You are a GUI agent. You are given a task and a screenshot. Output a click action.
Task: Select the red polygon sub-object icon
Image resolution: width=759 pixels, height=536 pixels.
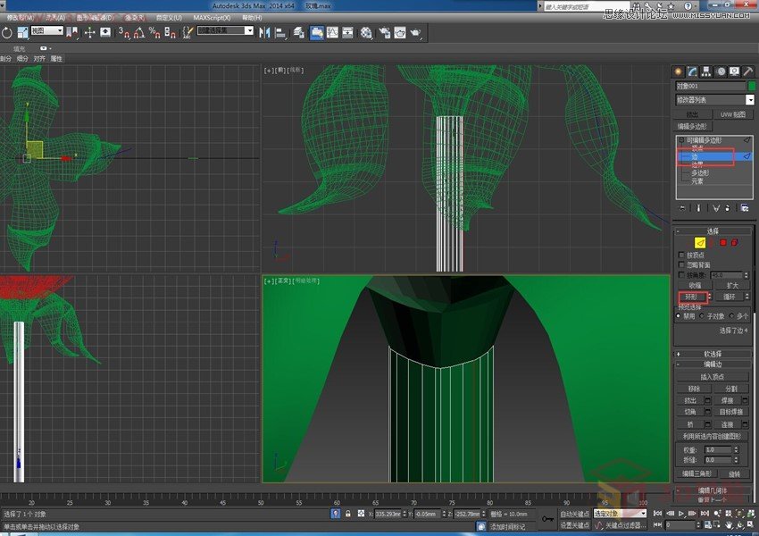[723, 243]
